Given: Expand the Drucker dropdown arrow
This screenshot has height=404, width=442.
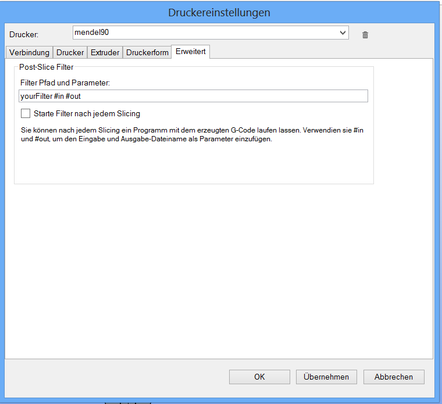Looking at the screenshot, I should tap(343, 33).
